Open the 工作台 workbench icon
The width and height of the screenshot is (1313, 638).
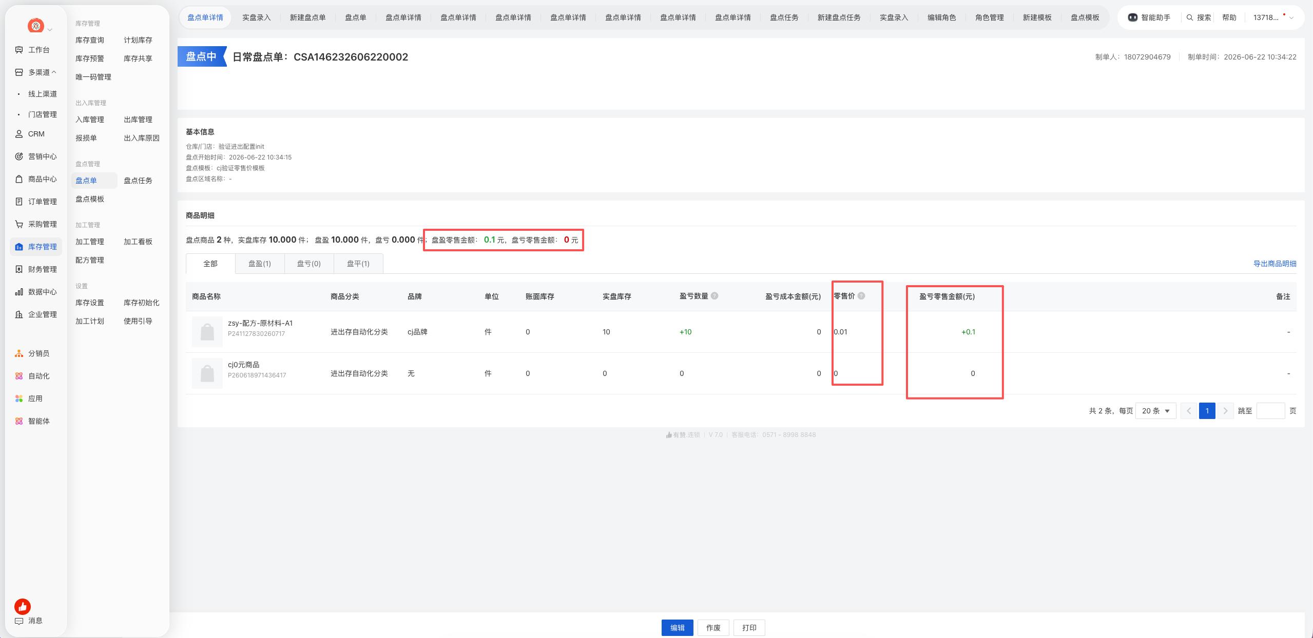tap(19, 50)
